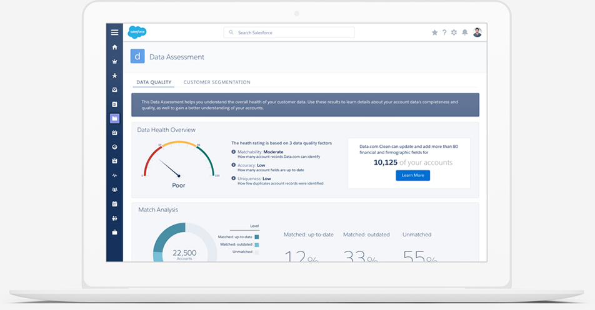Click in the Search Salesforce field

coord(289,32)
